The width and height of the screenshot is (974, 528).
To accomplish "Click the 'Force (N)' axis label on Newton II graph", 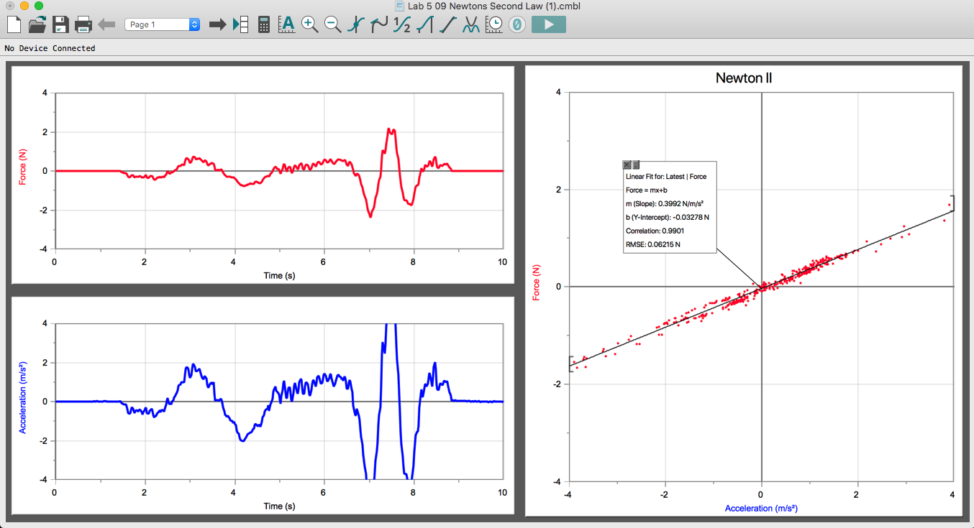I will pyautogui.click(x=536, y=282).
